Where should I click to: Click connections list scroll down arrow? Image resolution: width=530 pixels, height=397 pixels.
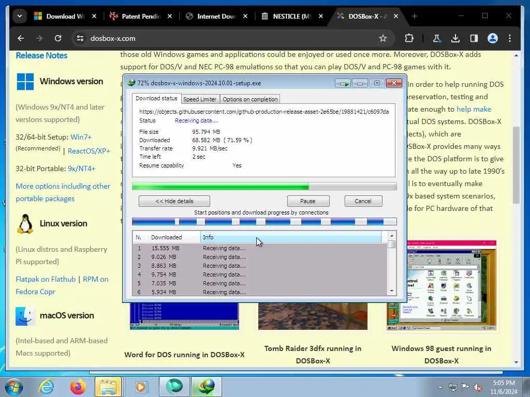[x=392, y=291]
